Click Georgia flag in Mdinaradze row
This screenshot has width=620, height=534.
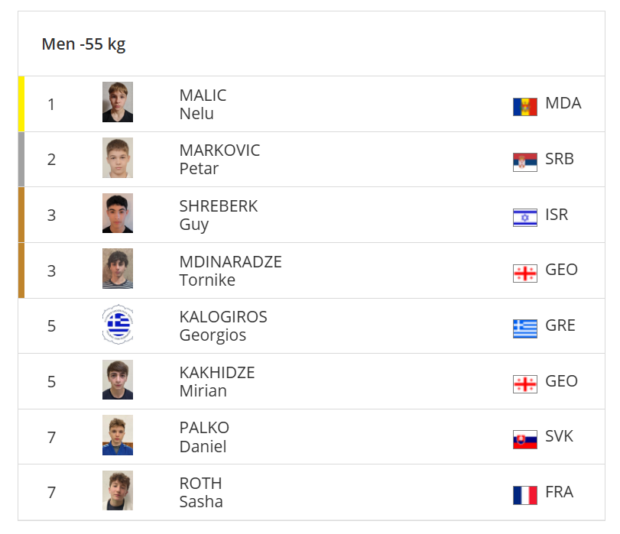524,273
